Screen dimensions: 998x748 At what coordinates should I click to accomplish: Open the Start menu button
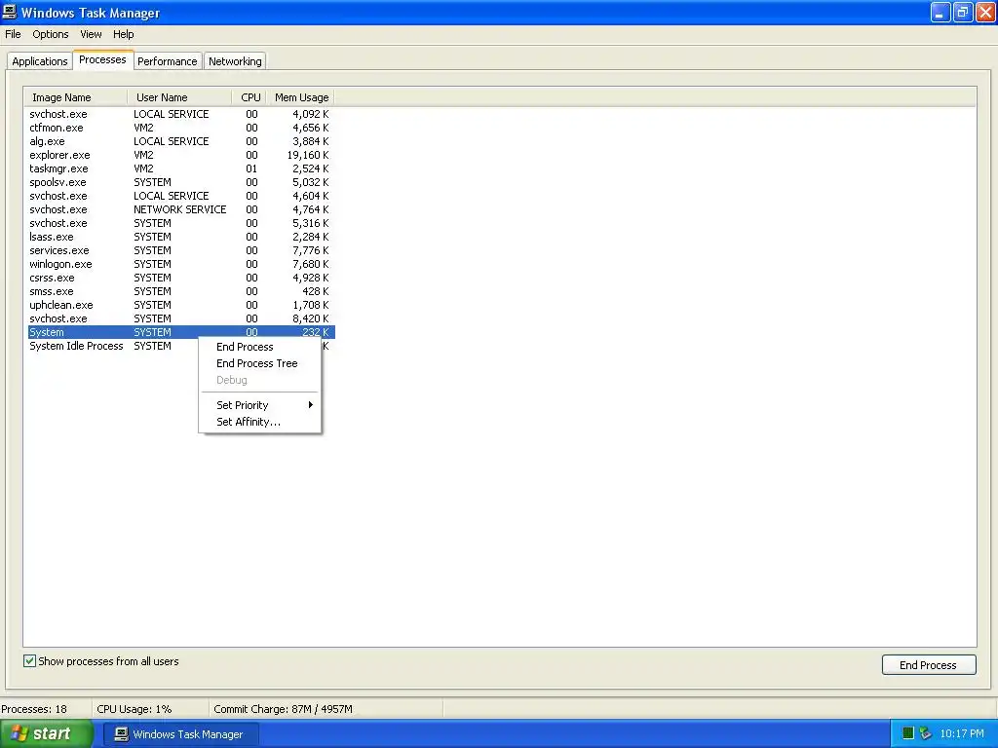[47, 733]
